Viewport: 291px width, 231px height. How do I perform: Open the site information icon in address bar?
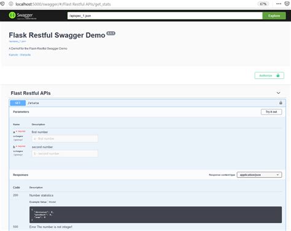(11, 4)
